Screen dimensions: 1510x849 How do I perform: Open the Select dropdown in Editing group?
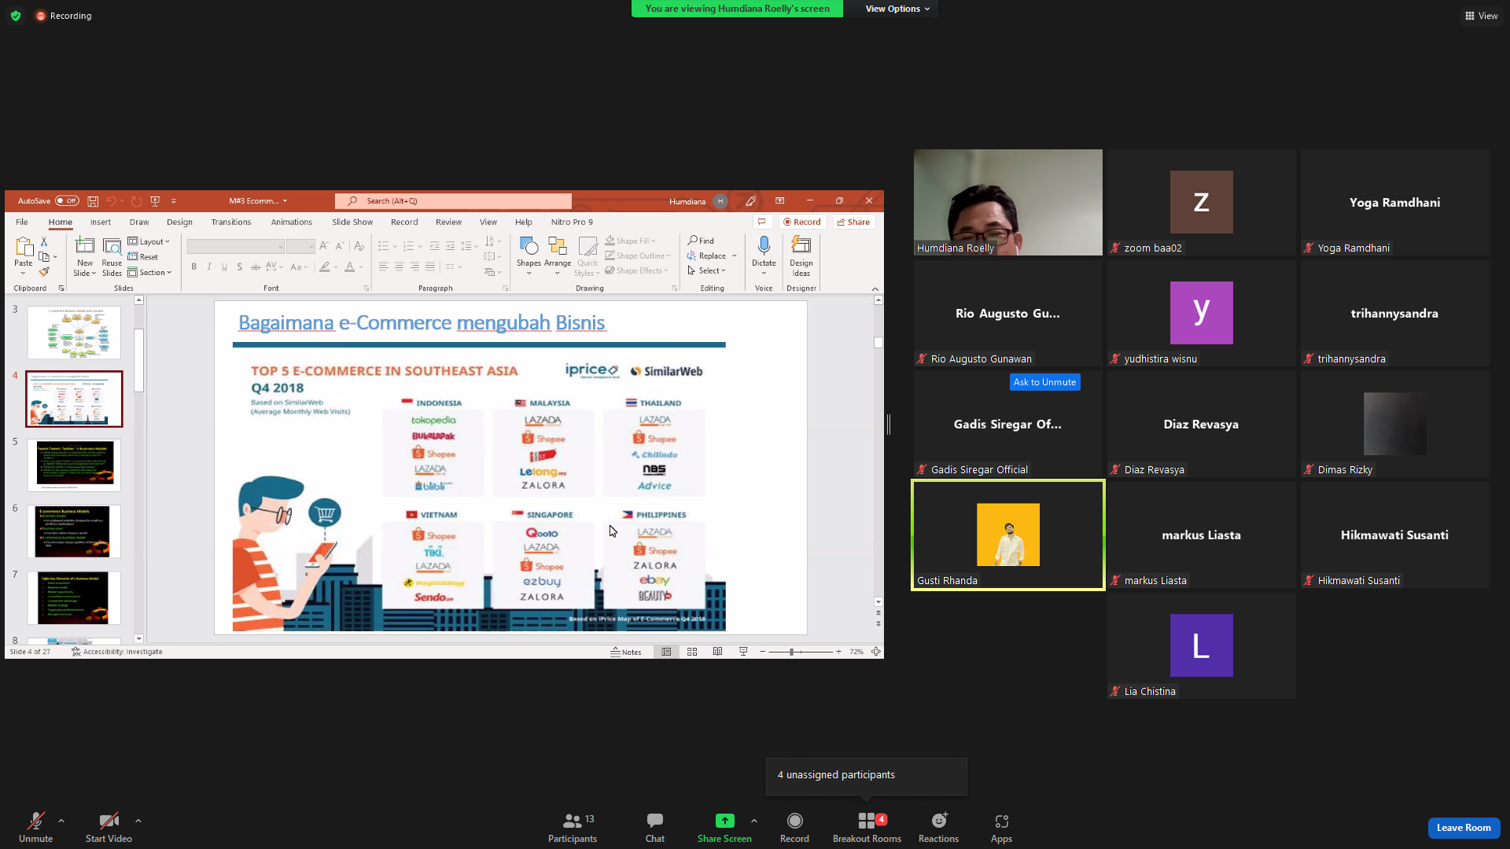point(706,270)
